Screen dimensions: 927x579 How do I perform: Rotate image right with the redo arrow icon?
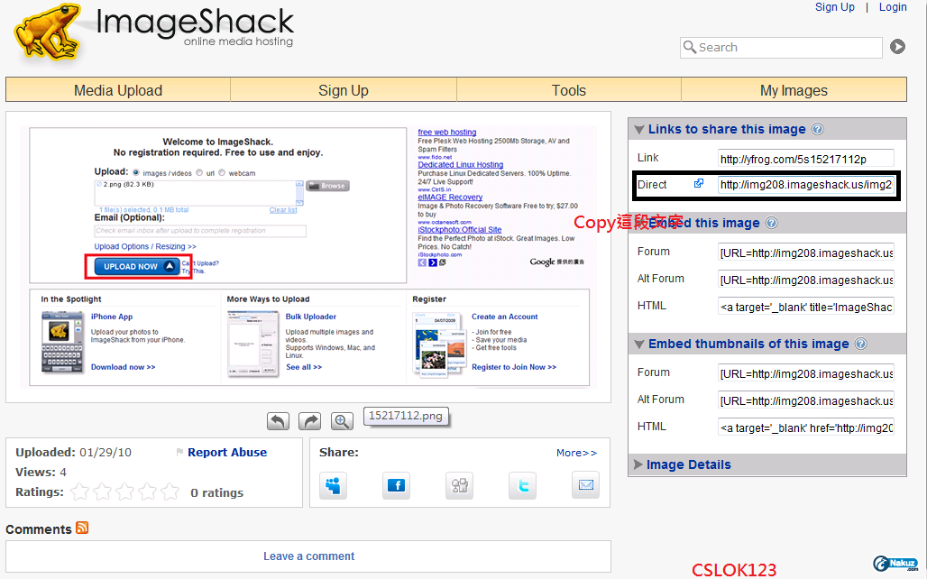[x=310, y=421]
